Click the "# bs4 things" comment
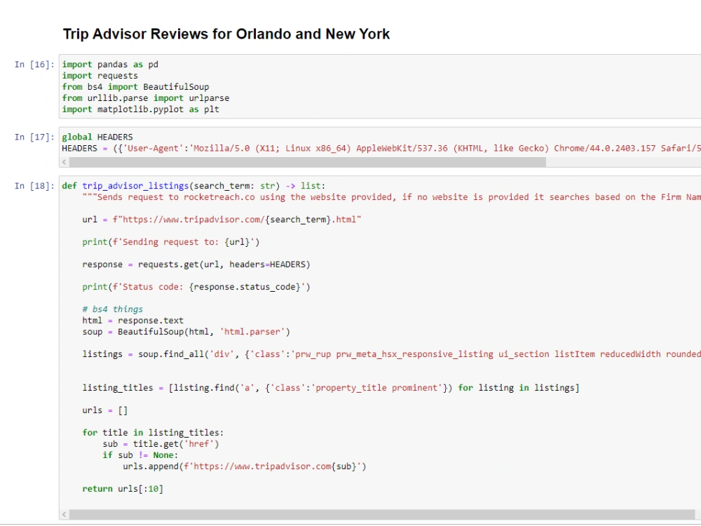701x526 pixels. (113, 309)
